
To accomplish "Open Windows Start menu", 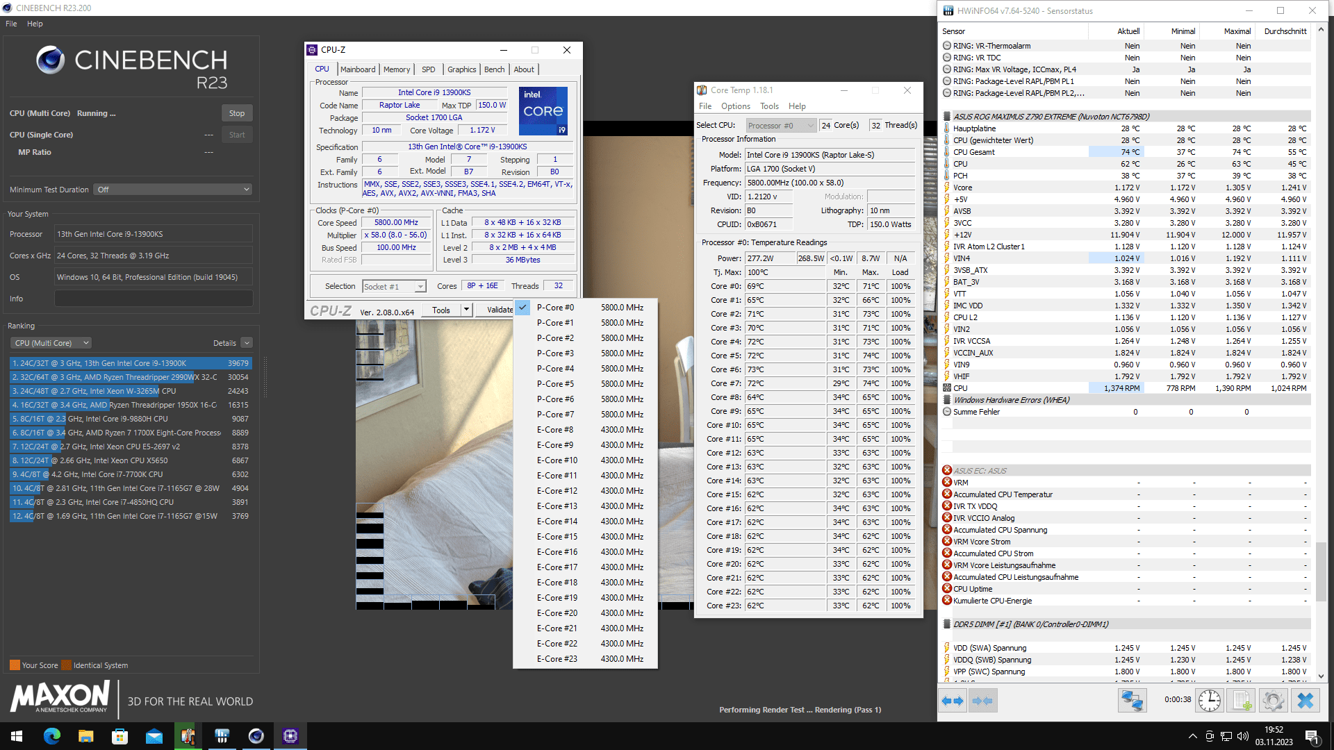I will [17, 736].
